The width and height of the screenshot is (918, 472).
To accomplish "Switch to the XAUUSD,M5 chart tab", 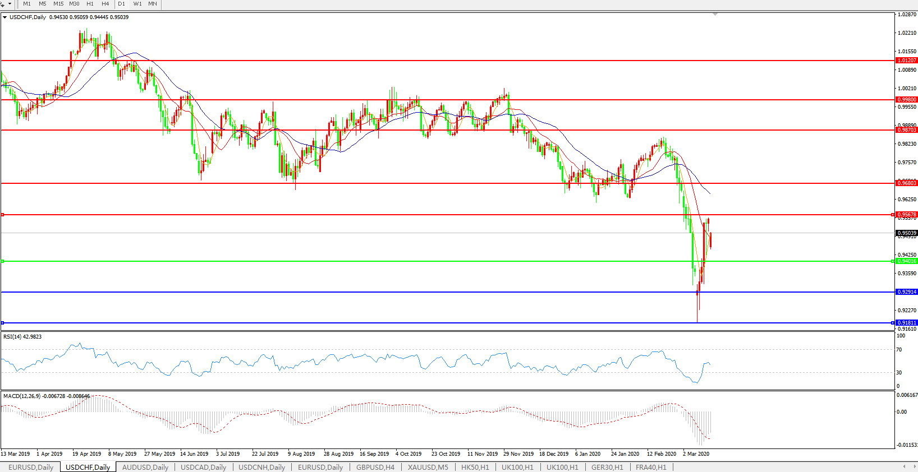I will [x=428, y=467].
